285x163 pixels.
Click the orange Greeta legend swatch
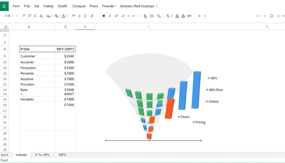(x=207, y=101)
